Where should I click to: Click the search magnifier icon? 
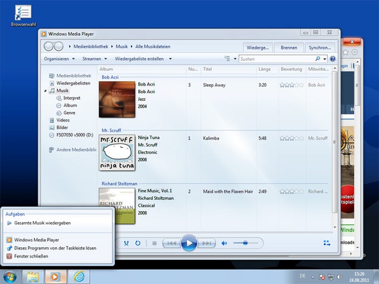pyautogui.click(x=318, y=58)
